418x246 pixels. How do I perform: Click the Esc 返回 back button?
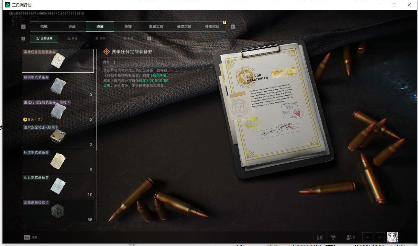click(31, 237)
